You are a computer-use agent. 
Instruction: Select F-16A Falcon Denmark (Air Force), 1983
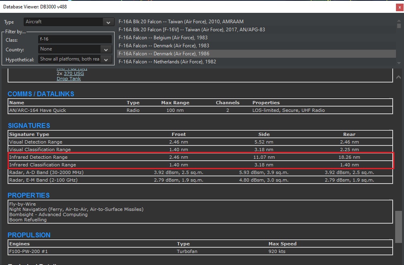pos(164,45)
